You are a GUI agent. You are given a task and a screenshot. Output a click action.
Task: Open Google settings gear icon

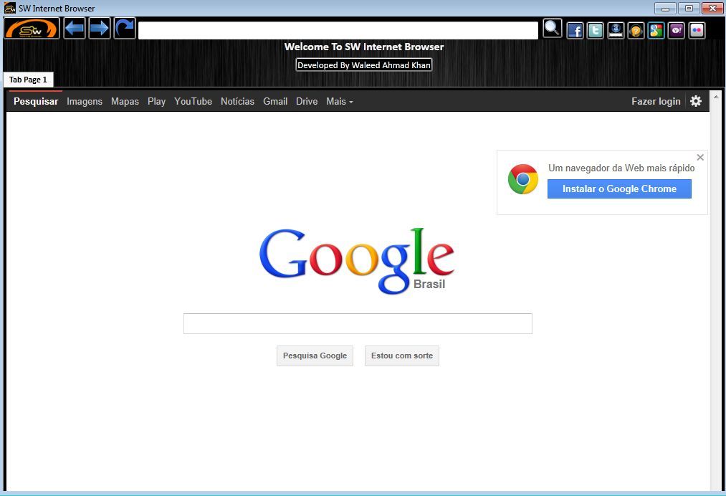point(695,101)
